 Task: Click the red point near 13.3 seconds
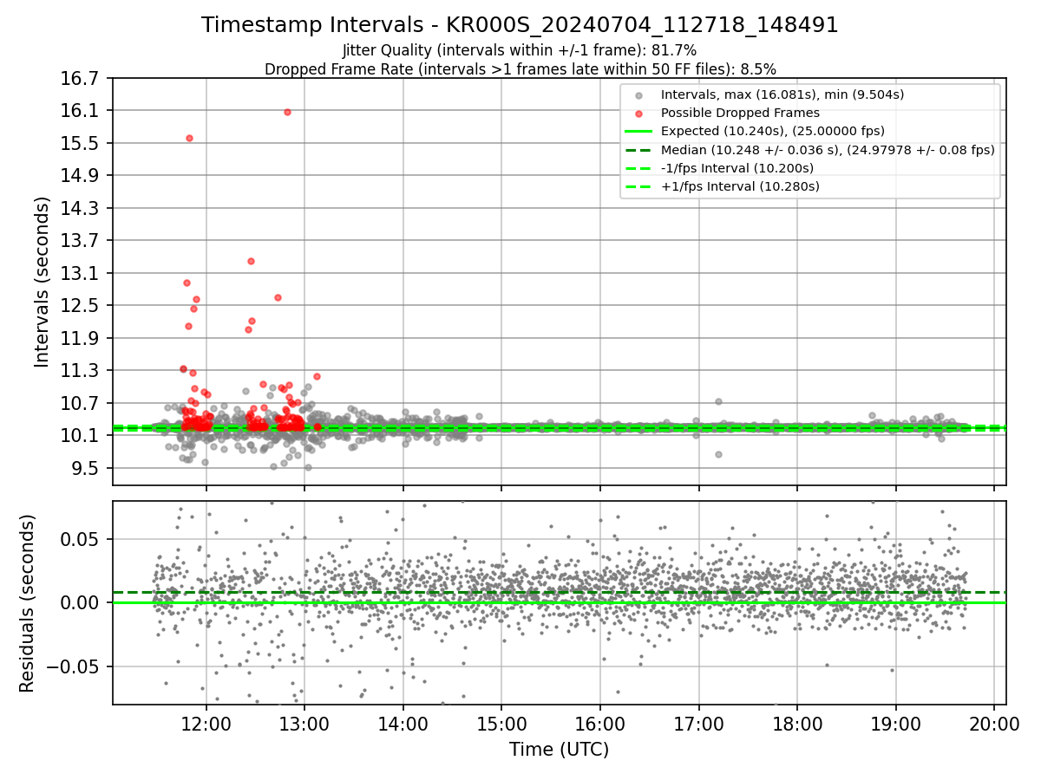click(251, 261)
